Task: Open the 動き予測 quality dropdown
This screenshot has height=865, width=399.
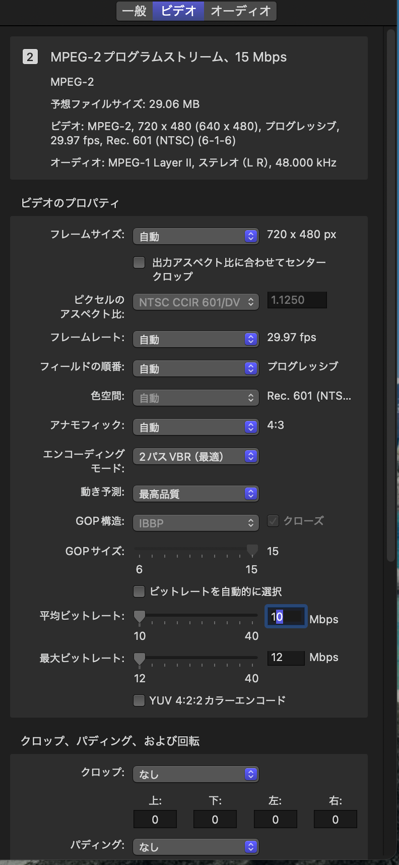Action: click(195, 494)
